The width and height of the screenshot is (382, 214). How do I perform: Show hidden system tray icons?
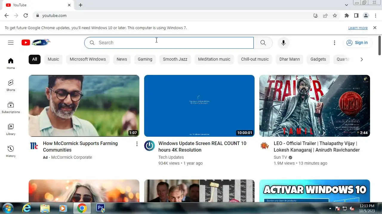(330, 208)
